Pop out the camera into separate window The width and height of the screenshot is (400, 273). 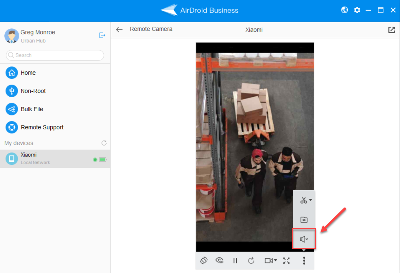pyautogui.click(x=391, y=30)
